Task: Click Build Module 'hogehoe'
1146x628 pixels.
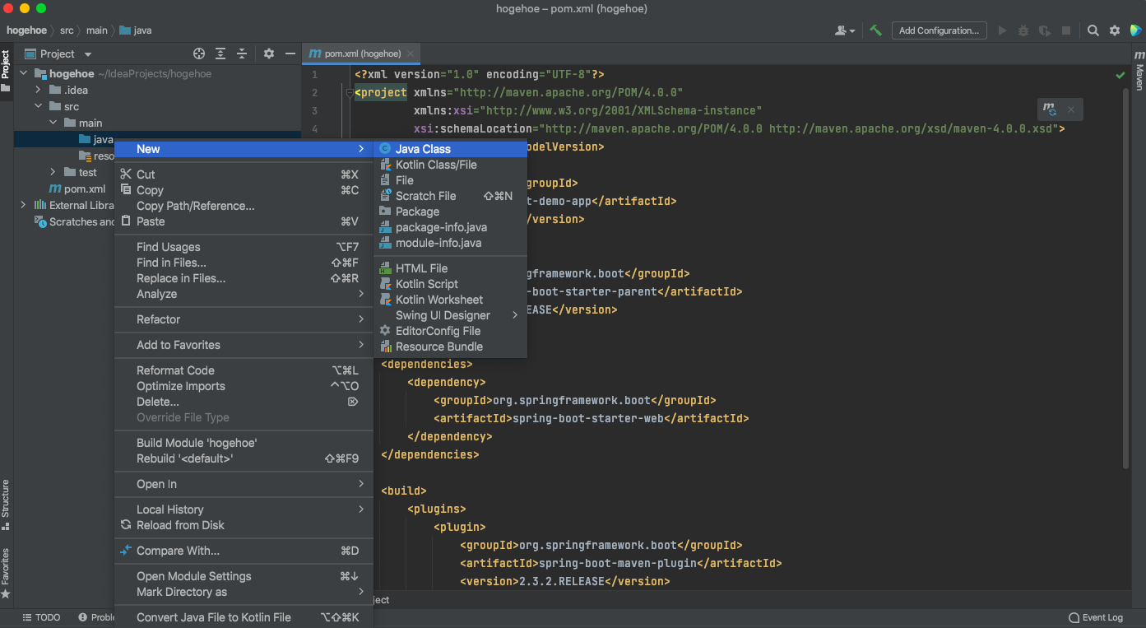Action: pyautogui.click(x=244, y=443)
